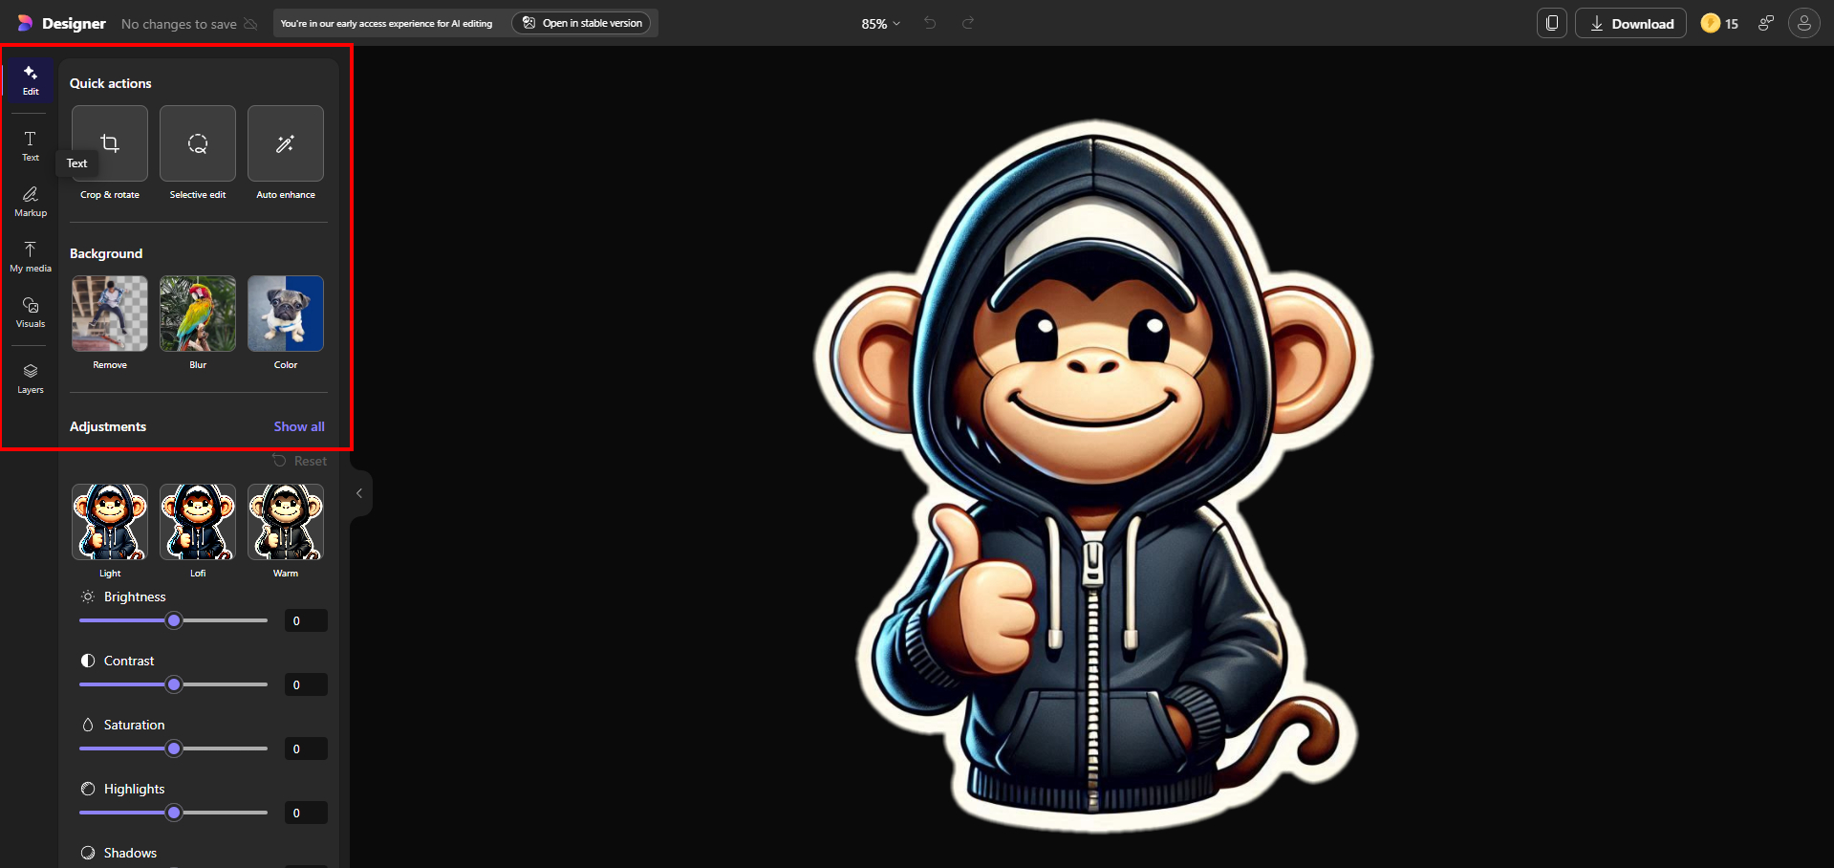Click the Brightness slider handle

[x=174, y=620]
